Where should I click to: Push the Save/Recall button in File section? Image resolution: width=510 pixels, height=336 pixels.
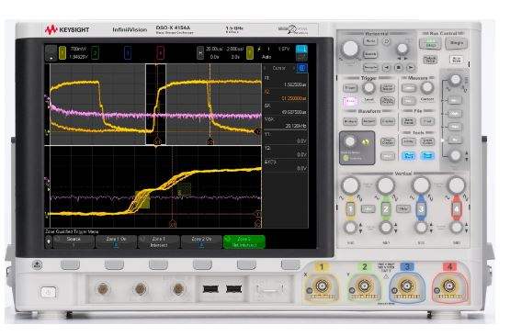[409, 122]
